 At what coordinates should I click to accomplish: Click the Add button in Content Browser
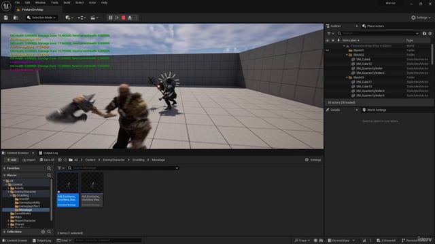(x=11, y=160)
